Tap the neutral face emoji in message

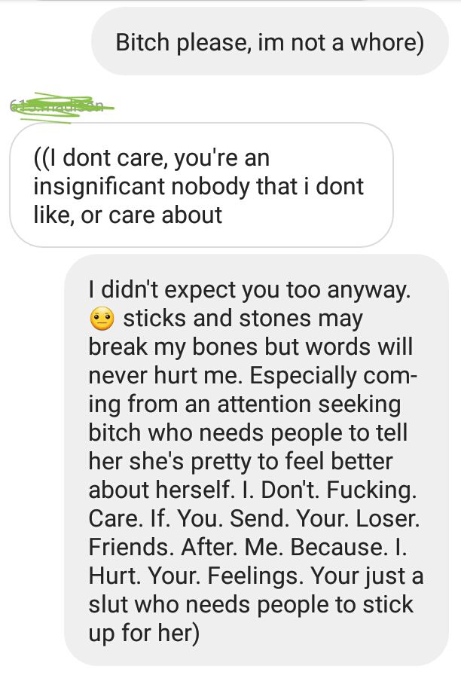pyautogui.click(x=102, y=319)
